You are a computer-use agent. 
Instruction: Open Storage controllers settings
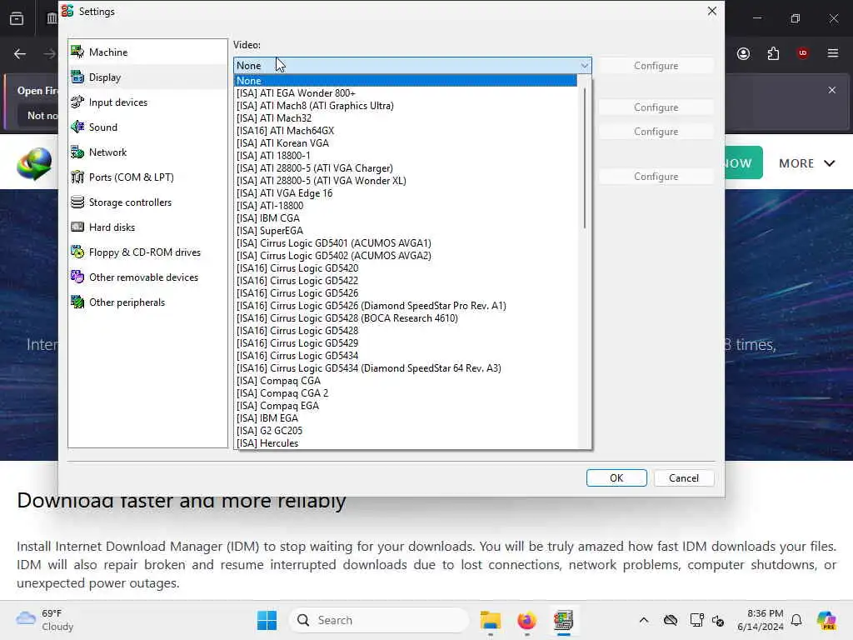[147, 202]
